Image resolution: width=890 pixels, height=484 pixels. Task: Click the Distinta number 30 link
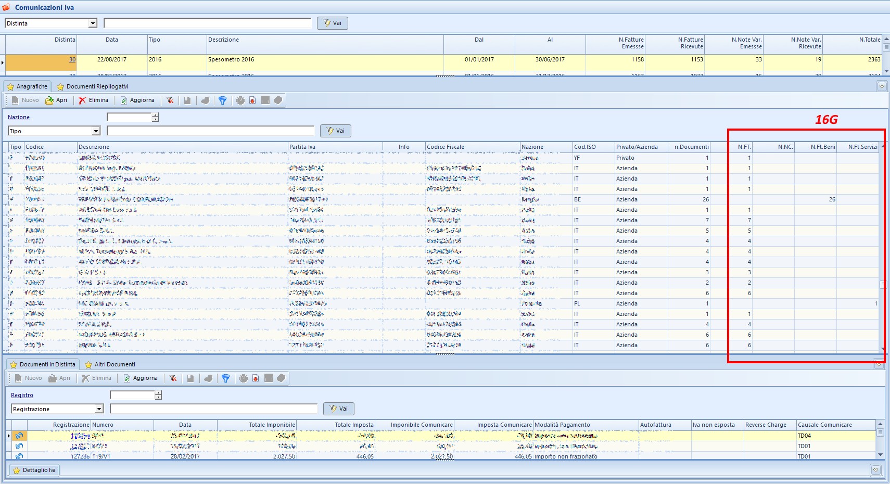pyautogui.click(x=72, y=60)
